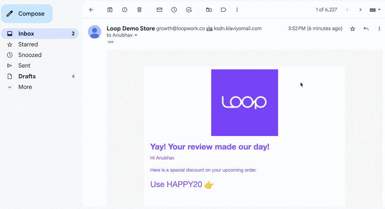The height and width of the screenshot is (209, 385).
Task: Click 'Yay! Your review made our day!' heading
Action: pos(210,147)
